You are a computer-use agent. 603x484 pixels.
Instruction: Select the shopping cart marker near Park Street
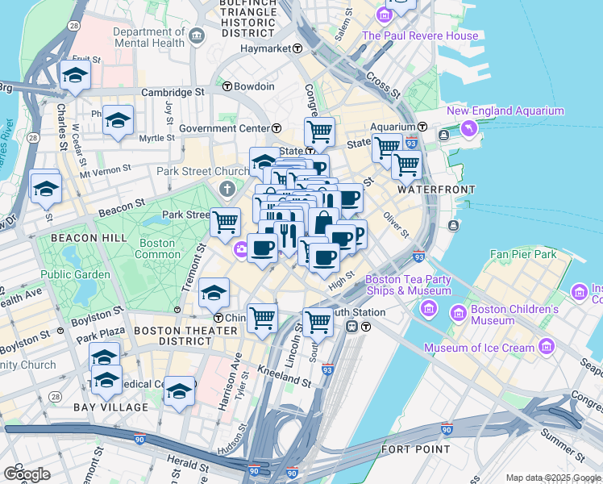[x=226, y=226]
